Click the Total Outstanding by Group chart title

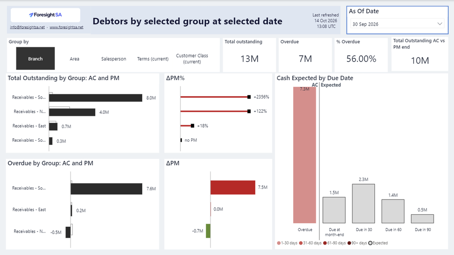(x=64, y=78)
